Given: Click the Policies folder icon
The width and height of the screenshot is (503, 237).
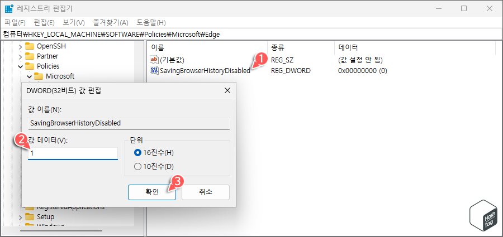Looking at the screenshot, I should tap(30, 66).
